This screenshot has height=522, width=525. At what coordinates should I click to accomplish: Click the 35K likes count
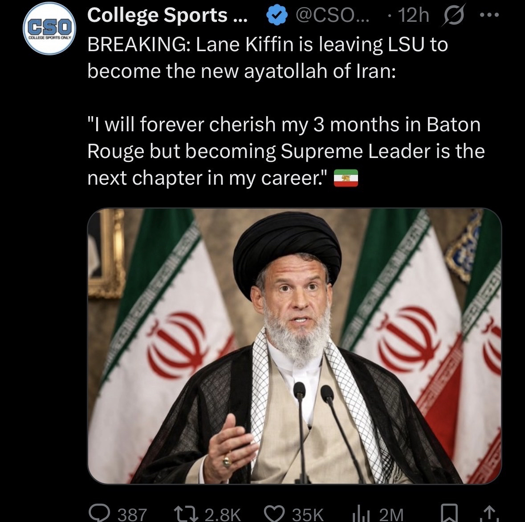(307, 514)
